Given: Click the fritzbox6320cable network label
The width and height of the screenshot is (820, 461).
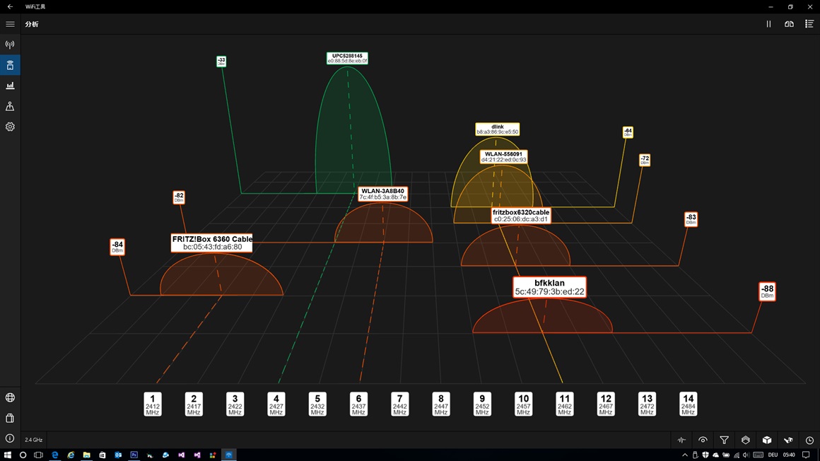Looking at the screenshot, I should [521, 216].
